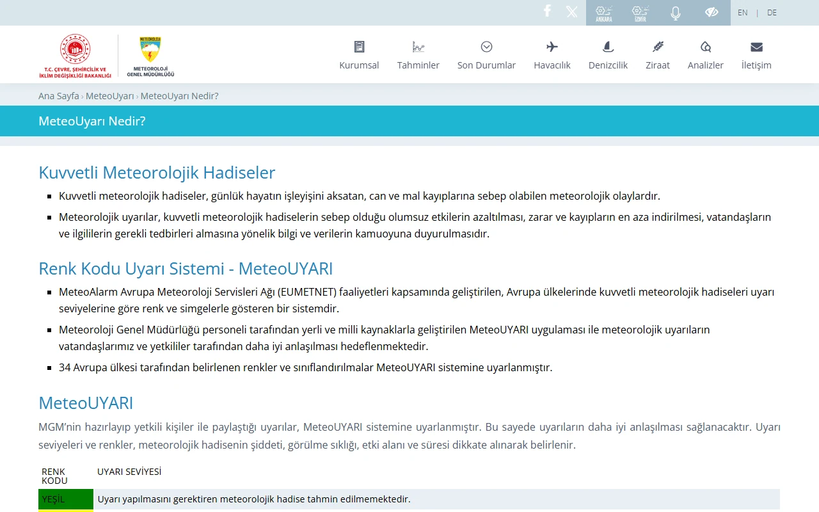819x512 pixels.
Task: Click the 'UYARI SEVİYESİ' column header
Action: click(x=129, y=472)
